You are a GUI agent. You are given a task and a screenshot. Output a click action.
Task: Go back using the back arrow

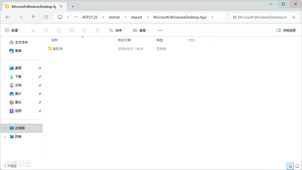(8, 17)
